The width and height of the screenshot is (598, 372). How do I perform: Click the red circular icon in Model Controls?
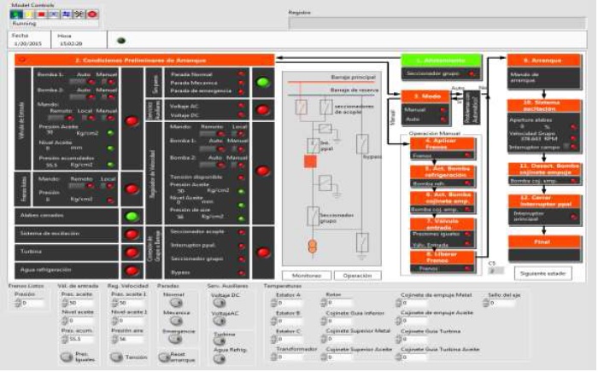[92, 15]
